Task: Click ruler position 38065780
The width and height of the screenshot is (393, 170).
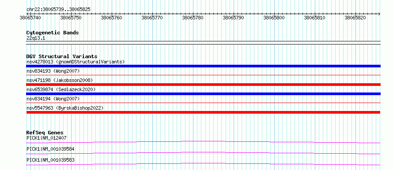Action: [193, 18]
